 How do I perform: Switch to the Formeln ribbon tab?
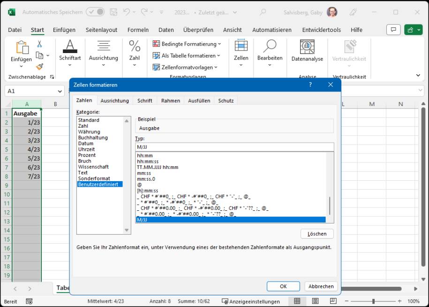pyautogui.click(x=138, y=30)
